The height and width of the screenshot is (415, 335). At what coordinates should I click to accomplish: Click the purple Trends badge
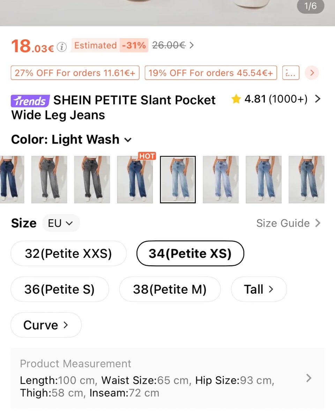30,101
